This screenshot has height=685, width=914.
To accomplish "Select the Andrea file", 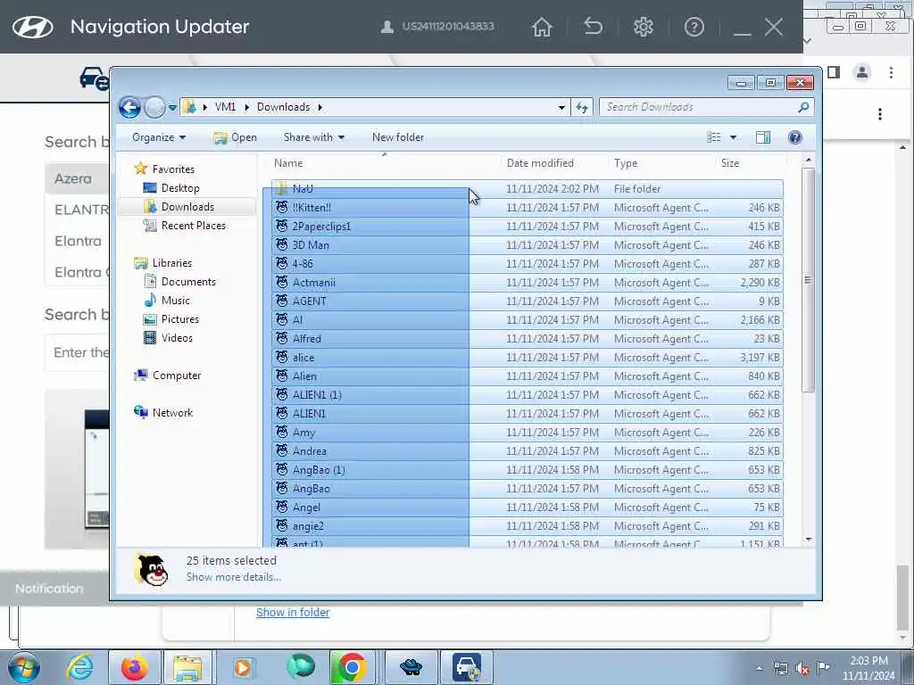I will [x=527, y=451].
